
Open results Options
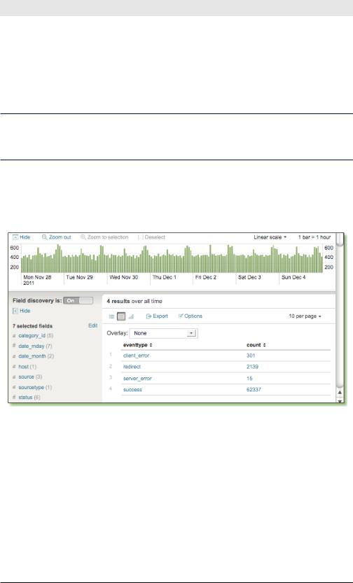pos(190,316)
